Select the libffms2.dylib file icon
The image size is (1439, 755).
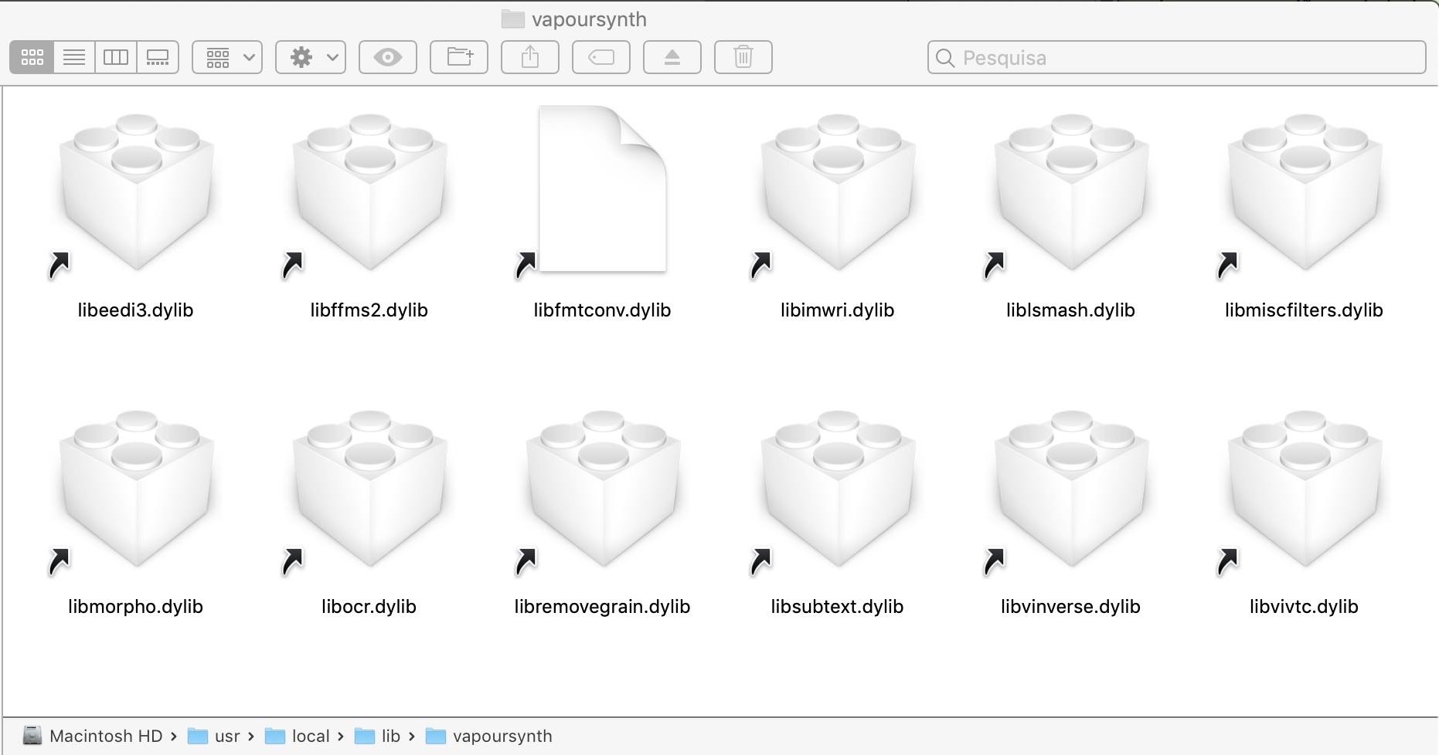coord(370,192)
